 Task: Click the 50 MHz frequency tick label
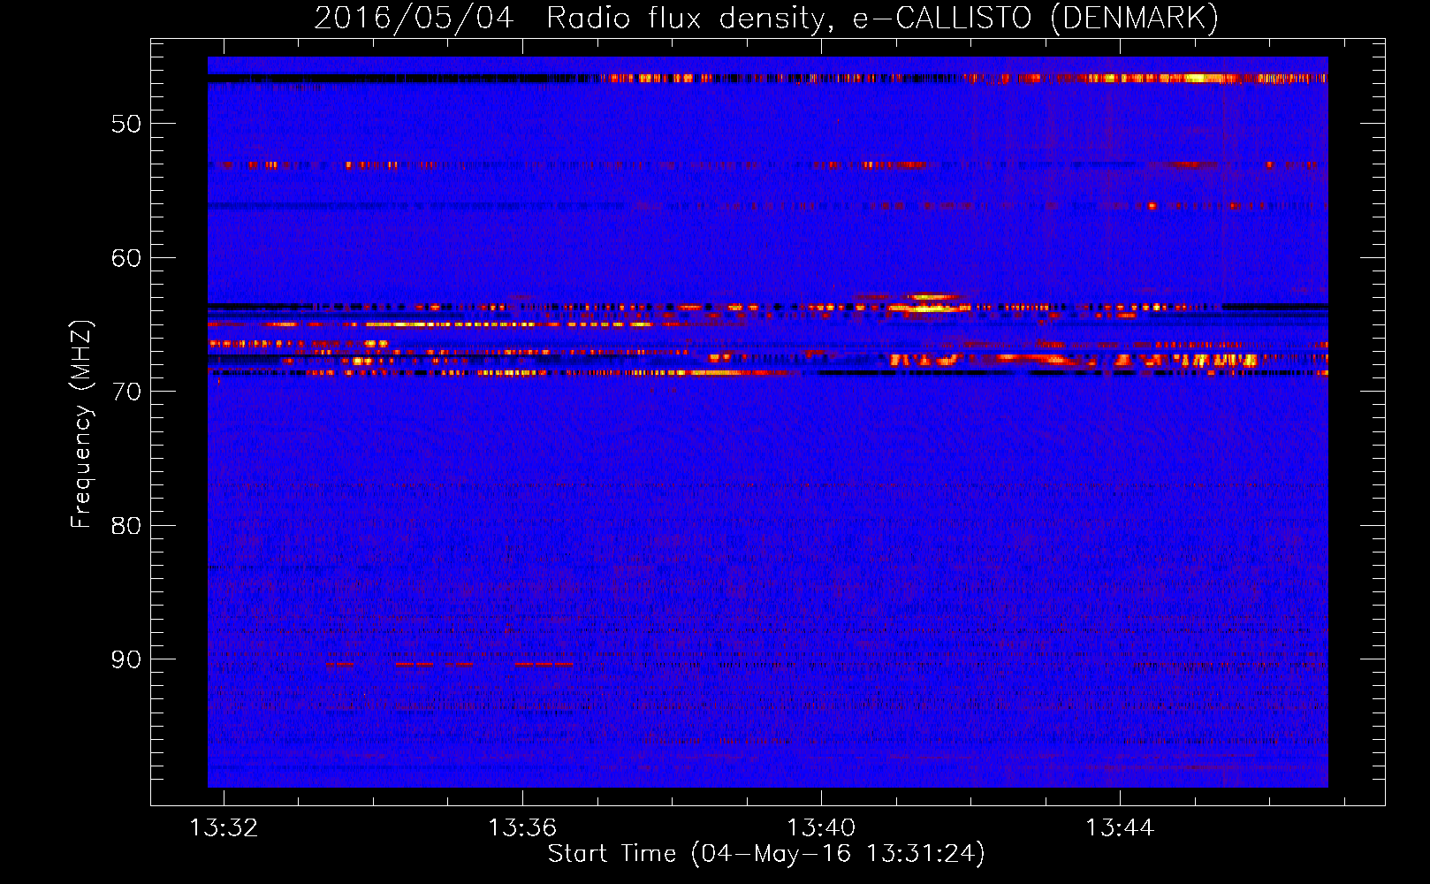click(126, 124)
